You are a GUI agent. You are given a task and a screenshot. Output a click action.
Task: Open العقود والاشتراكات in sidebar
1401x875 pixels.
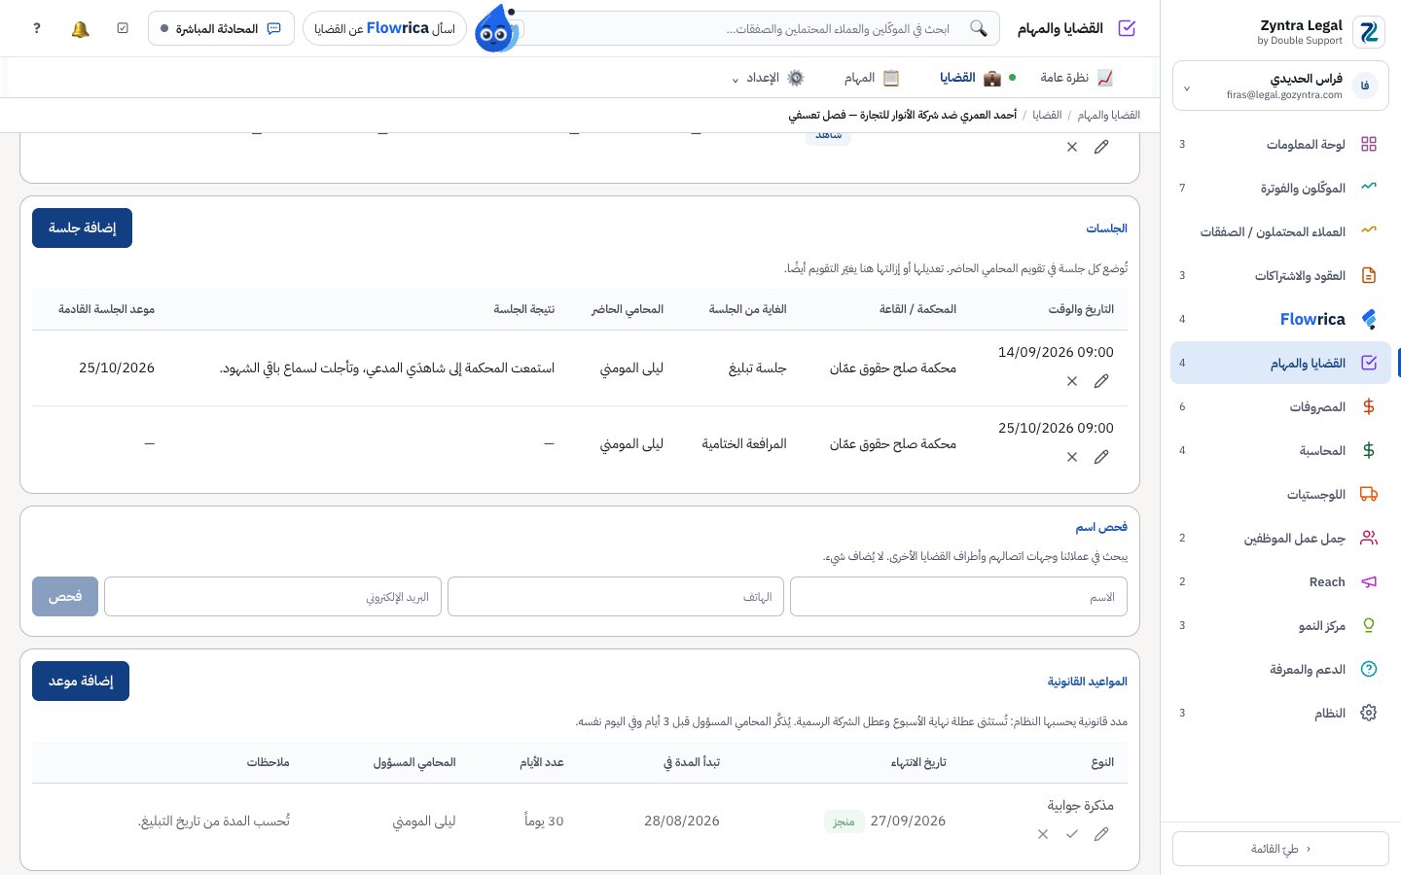[1279, 275]
